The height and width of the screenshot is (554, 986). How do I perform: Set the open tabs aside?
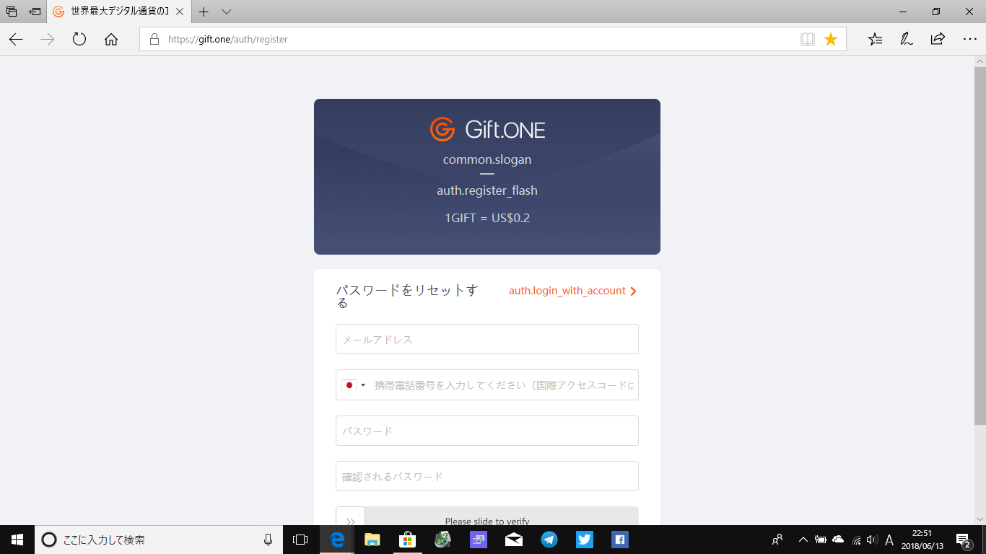pyautogui.click(x=35, y=12)
